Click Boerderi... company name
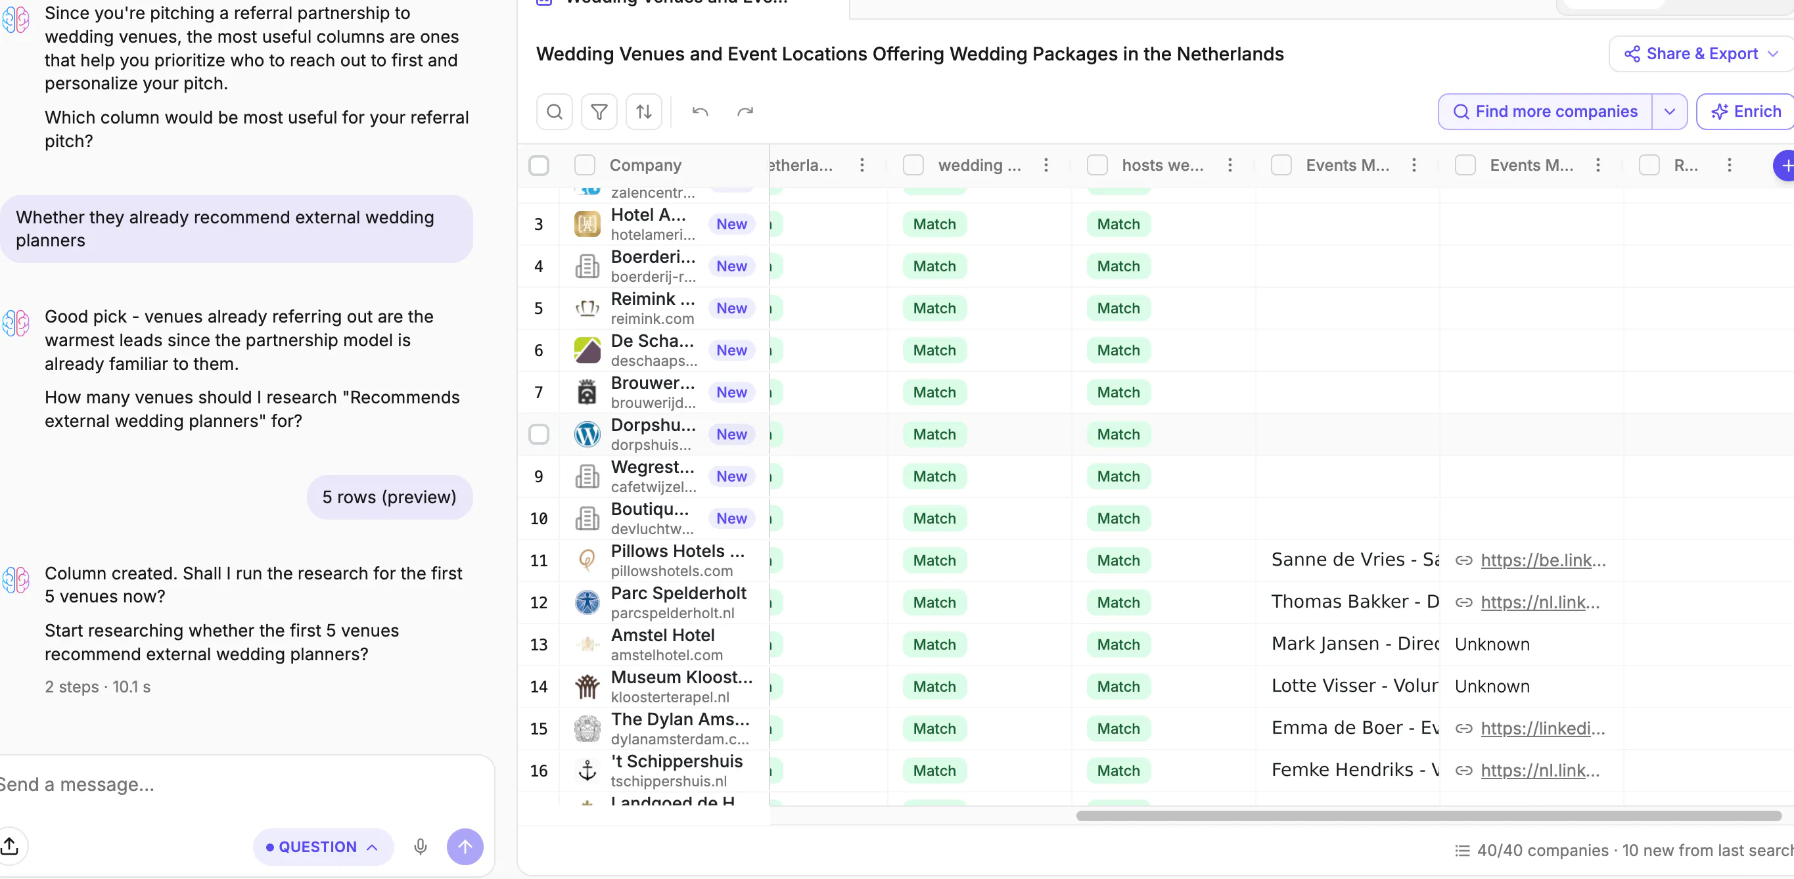 pyautogui.click(x=653, y=257)
